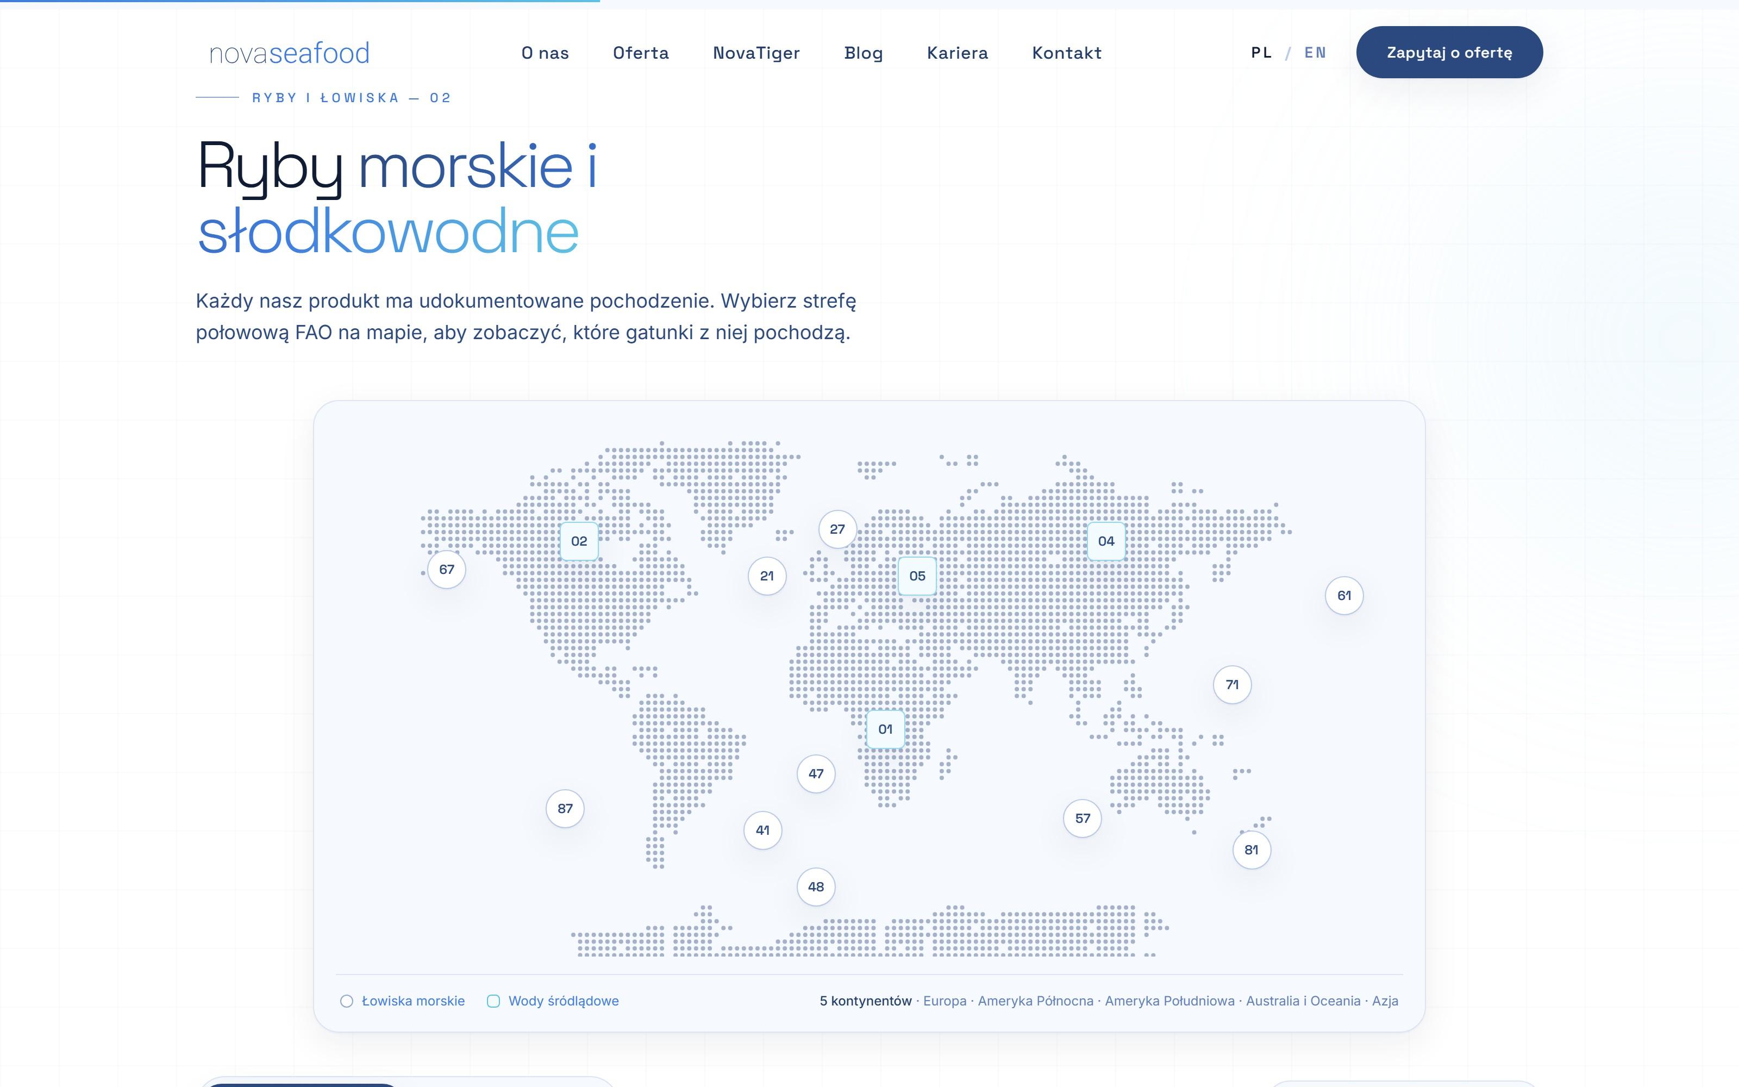Select inland waters zone 02 marker
Viewport: 1739px width, 1087px height.
pos(579,541)
